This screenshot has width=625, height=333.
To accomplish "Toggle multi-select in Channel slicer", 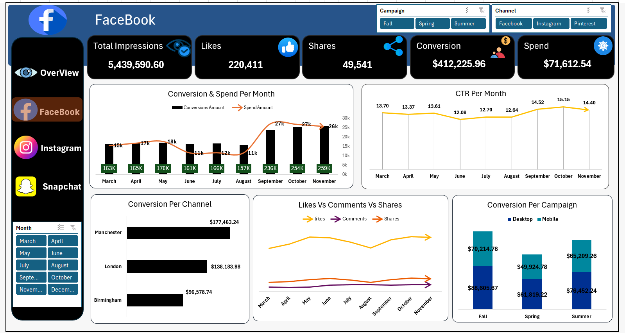I will 590,10.
